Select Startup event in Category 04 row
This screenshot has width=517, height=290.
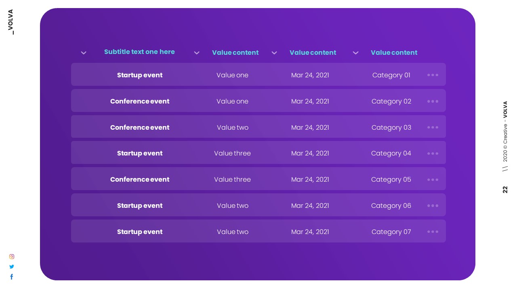[x=140, y=153]
